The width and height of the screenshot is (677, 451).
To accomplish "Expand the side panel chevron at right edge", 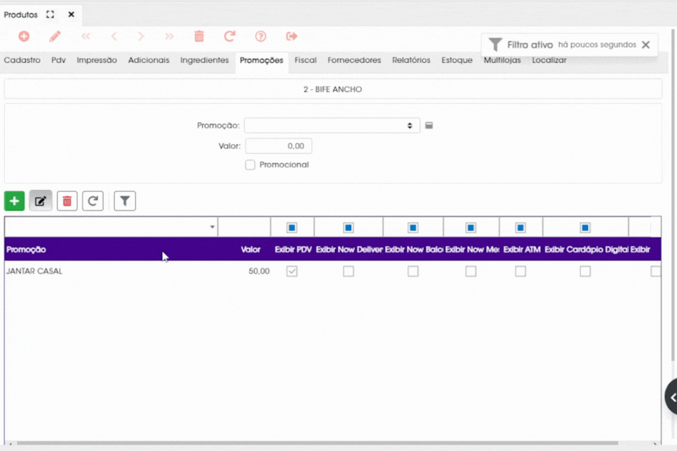I will (x=671, y=397).
